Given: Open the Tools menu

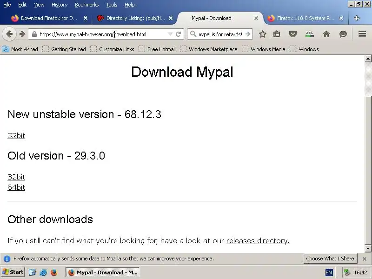Looking at the screenshot, I should pos(112,5).
